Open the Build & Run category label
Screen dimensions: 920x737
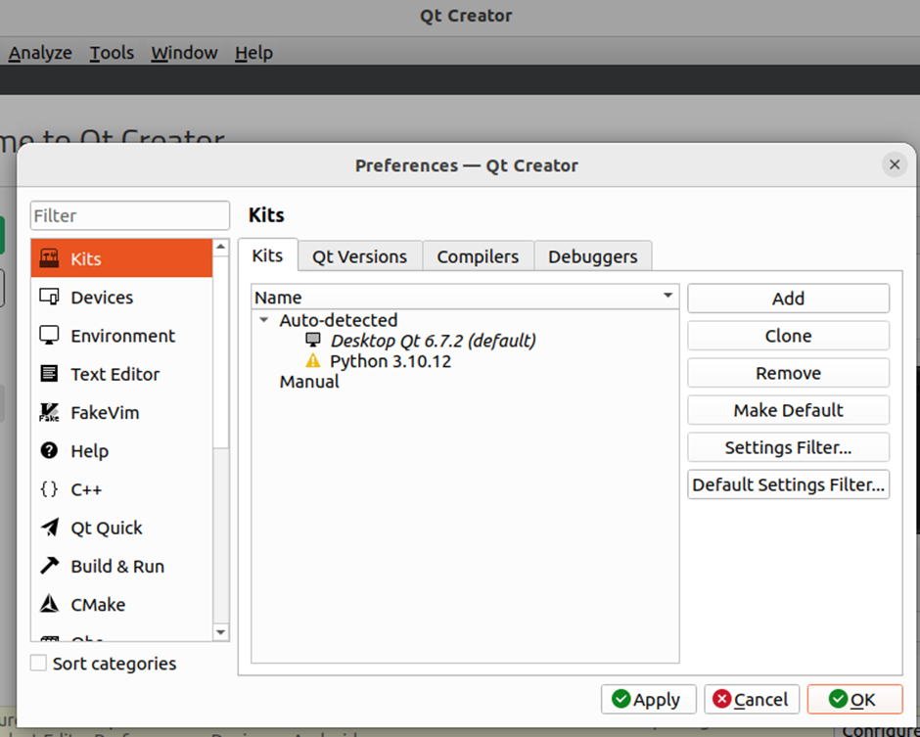(x=117, y=566)
